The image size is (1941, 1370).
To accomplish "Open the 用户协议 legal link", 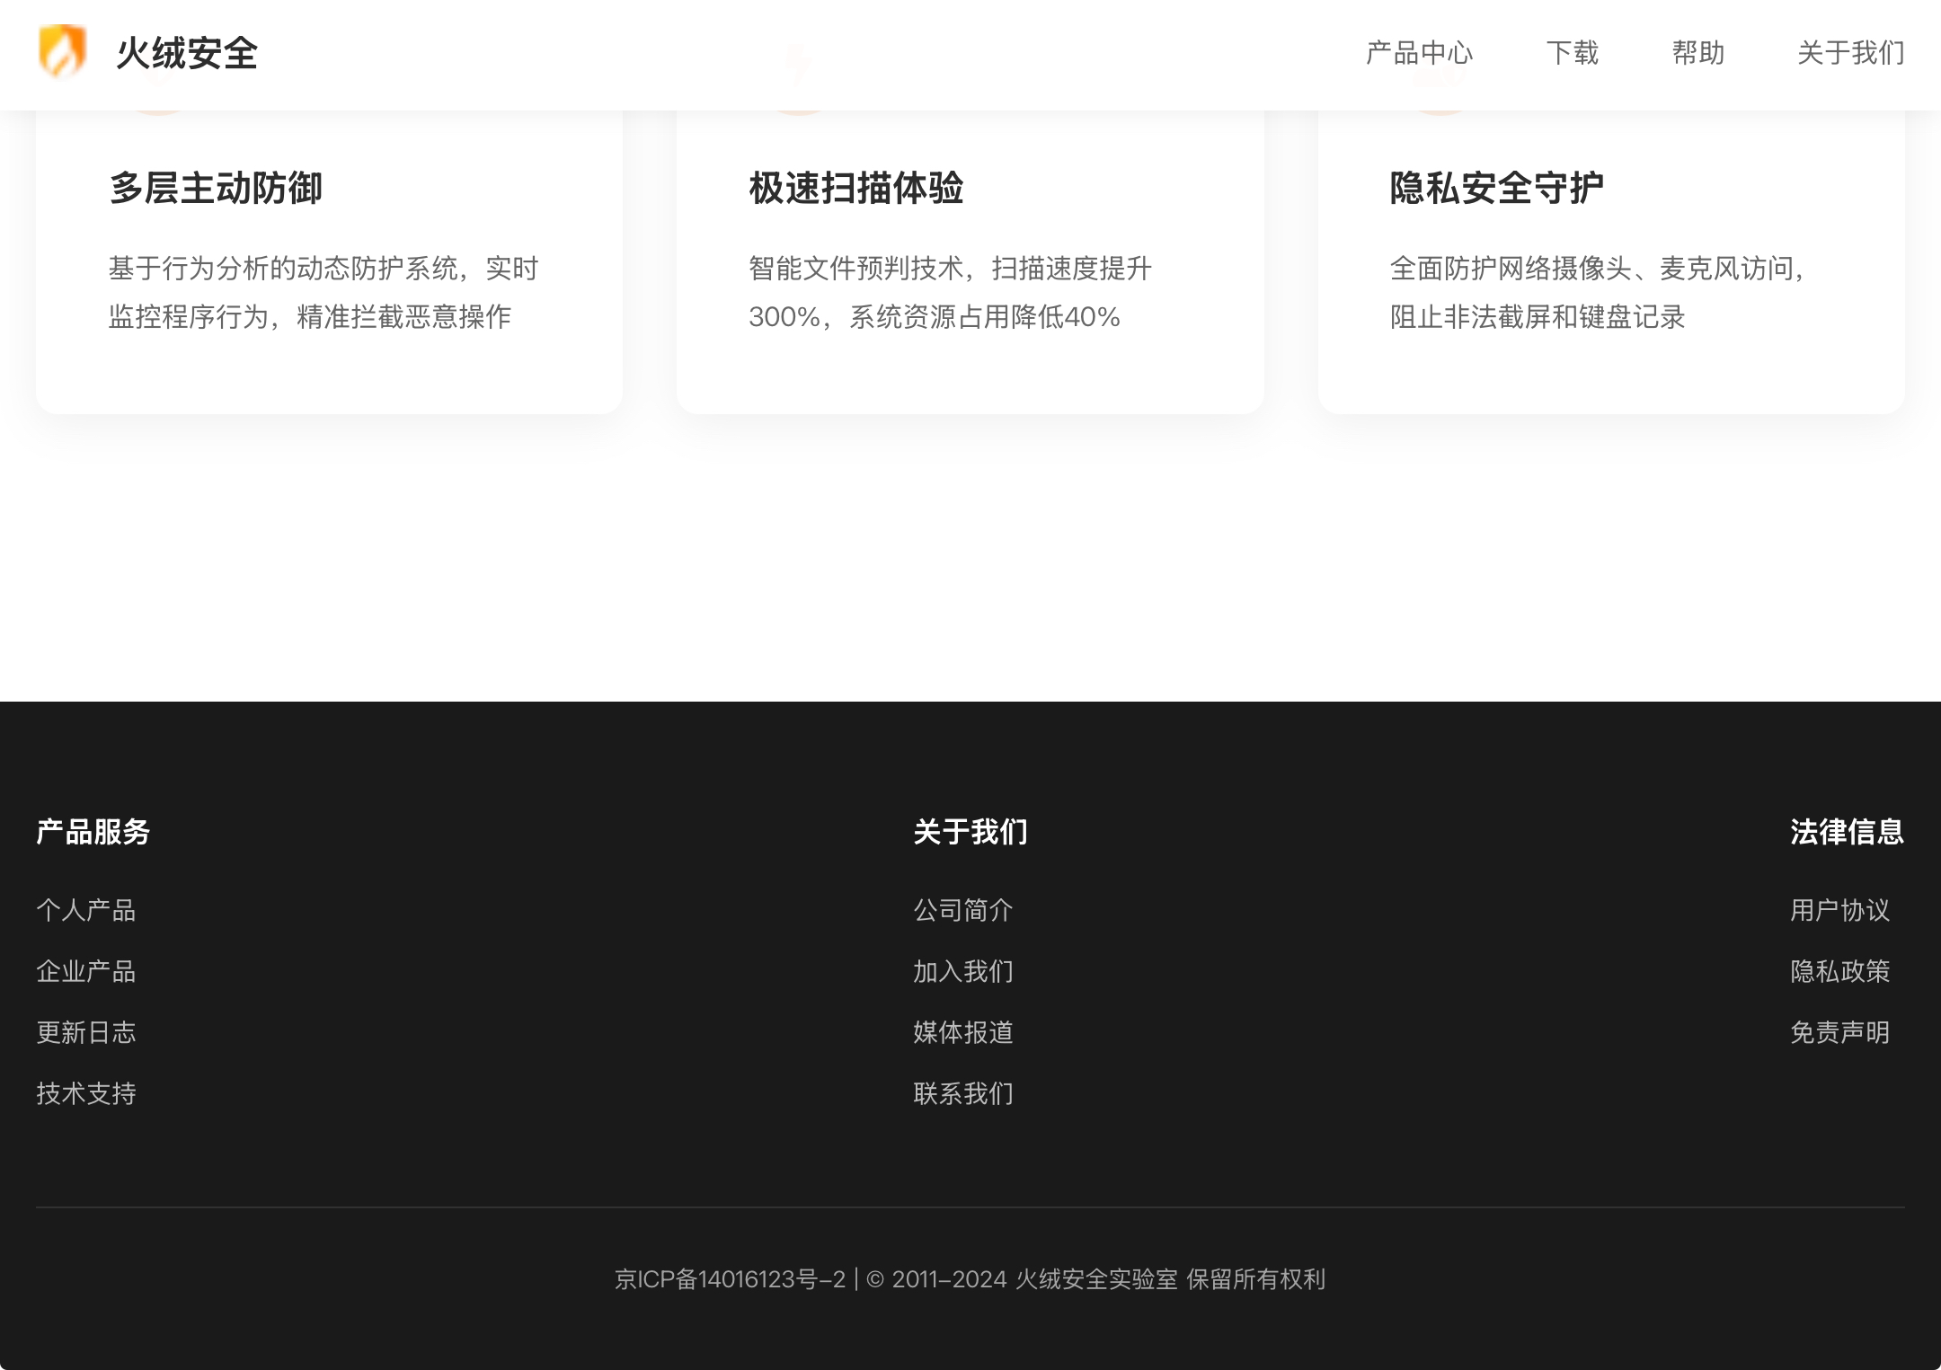I will 1839,910.
